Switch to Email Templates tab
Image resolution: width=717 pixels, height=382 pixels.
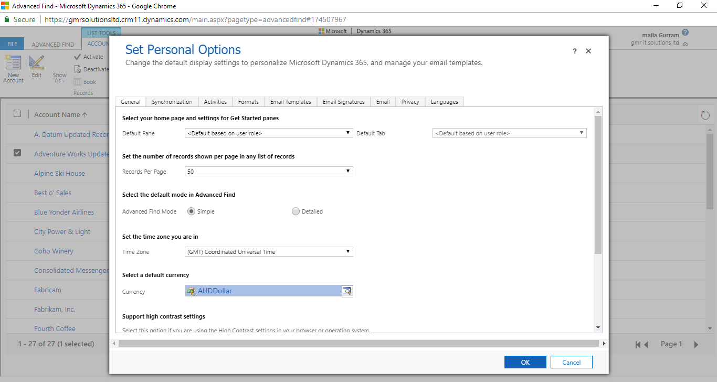(x=291, y=102)
